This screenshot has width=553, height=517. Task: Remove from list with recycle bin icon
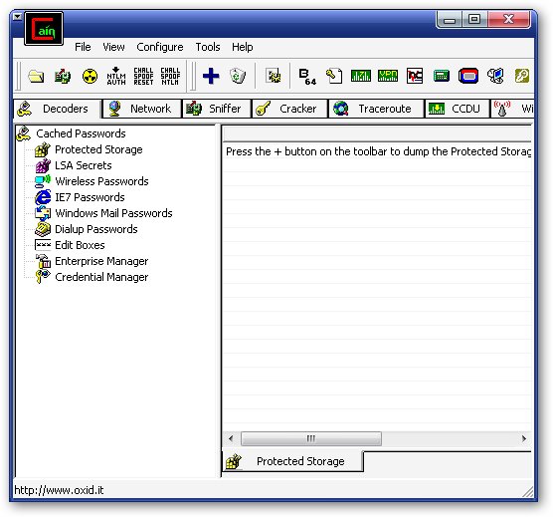click(x=238, y=76)
